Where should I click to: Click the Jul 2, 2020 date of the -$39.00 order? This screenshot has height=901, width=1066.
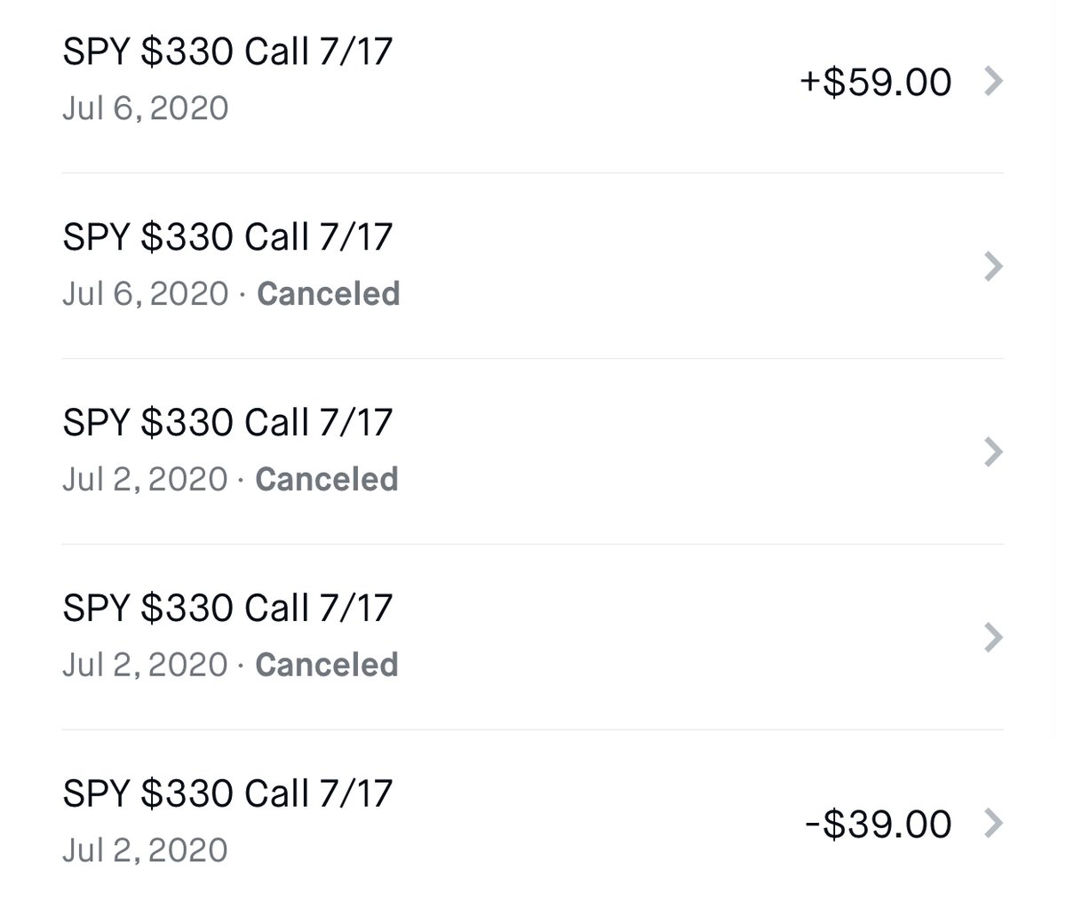coord(145,850)
